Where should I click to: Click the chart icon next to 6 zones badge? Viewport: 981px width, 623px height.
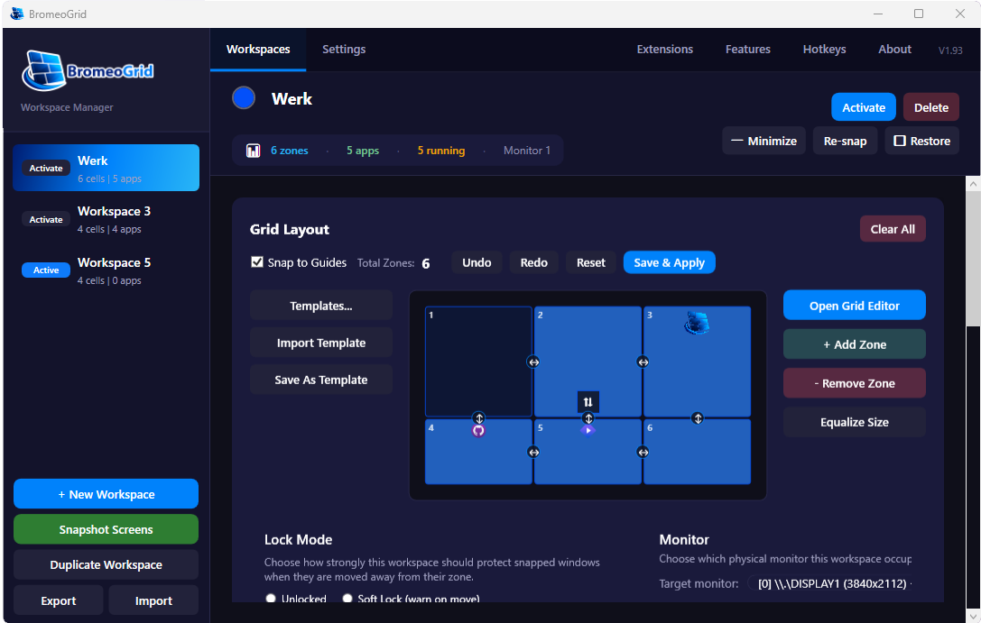253,150
